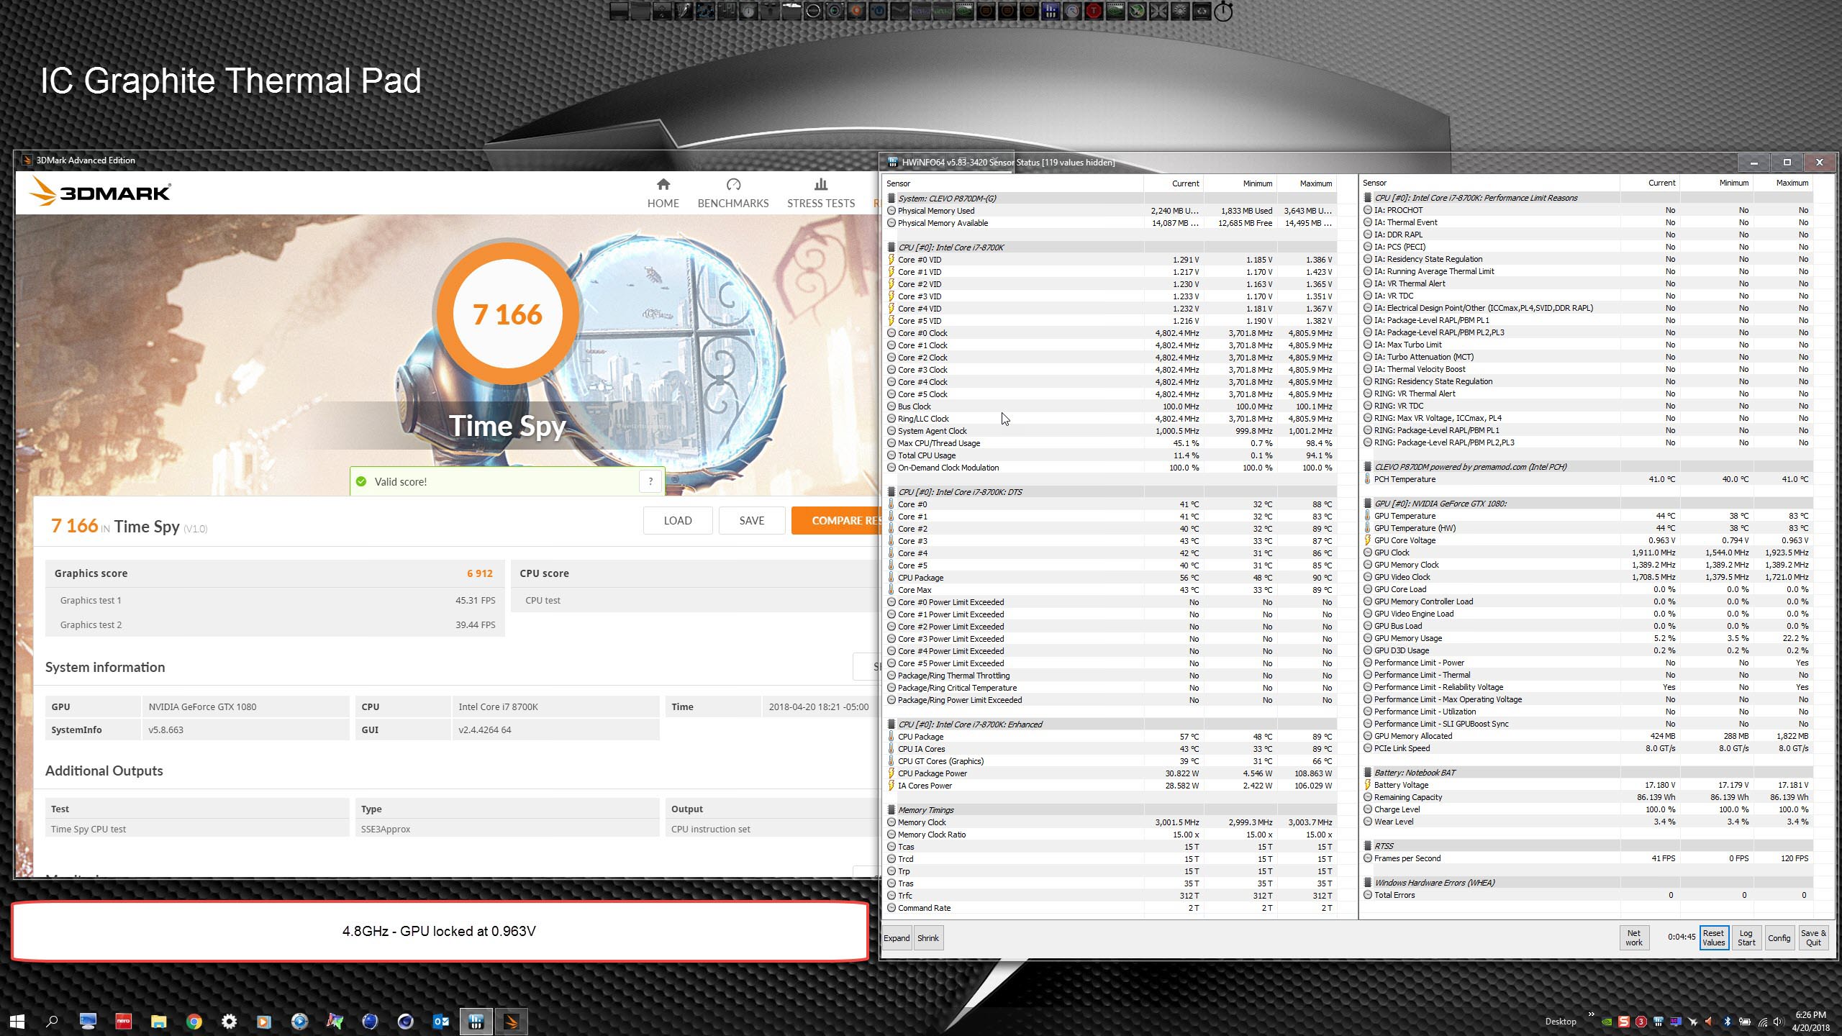Click the Shrink button in HWiNFO64

click(927, 937)
